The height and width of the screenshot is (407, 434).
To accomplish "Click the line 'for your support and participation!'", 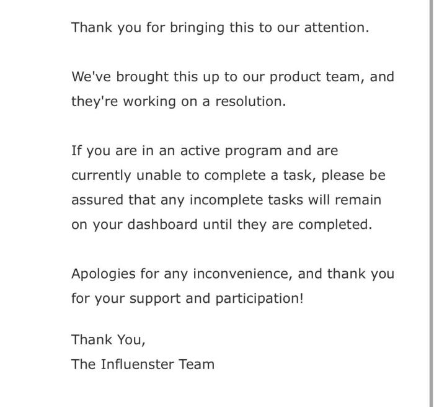I will [x=187, y=298].
